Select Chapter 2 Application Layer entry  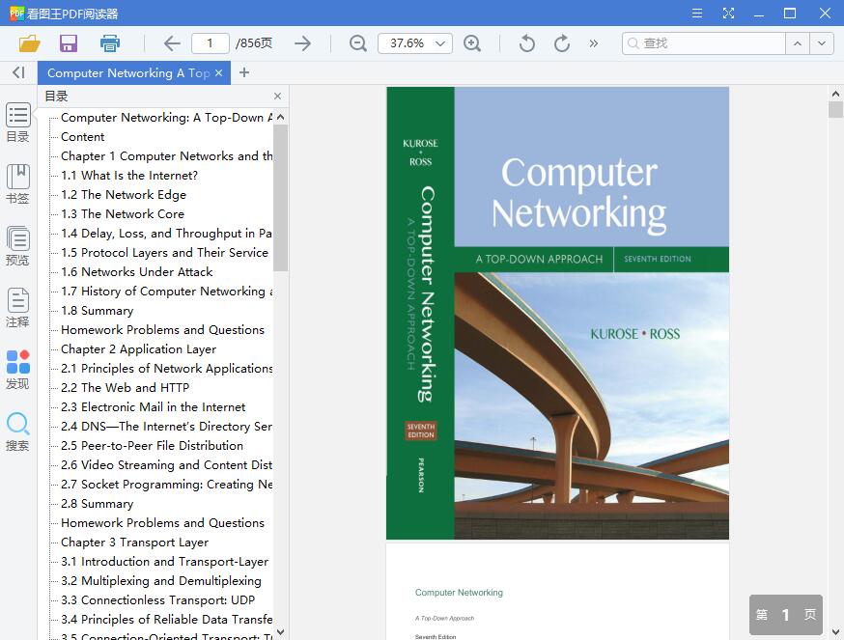click(138, 349)
